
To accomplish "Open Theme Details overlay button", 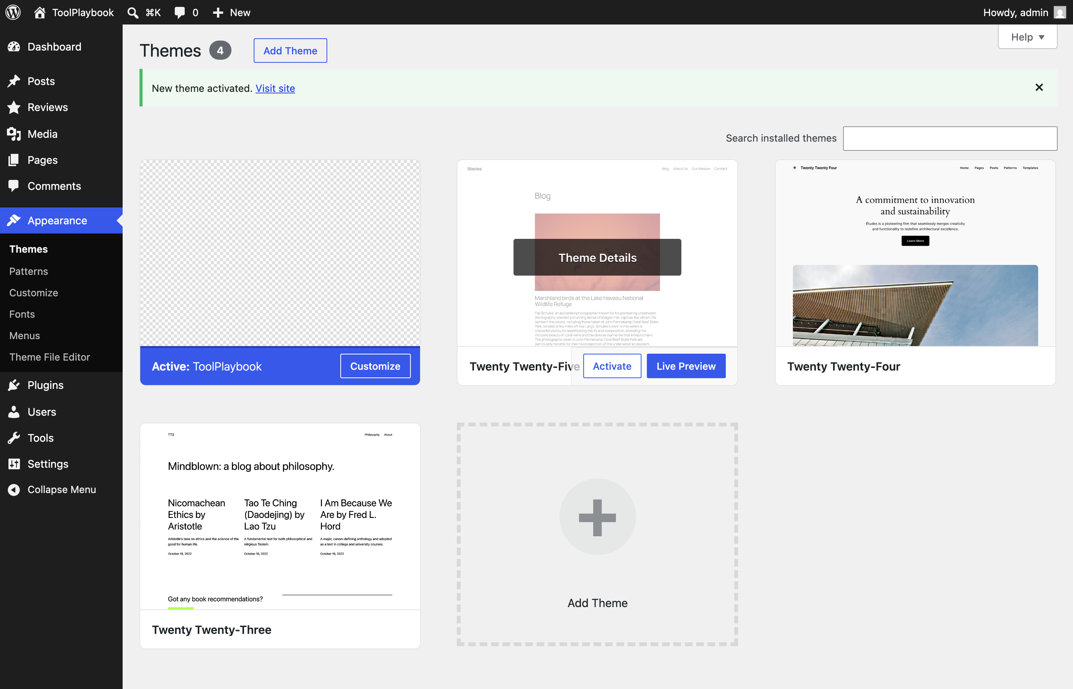I will (597, 257).
